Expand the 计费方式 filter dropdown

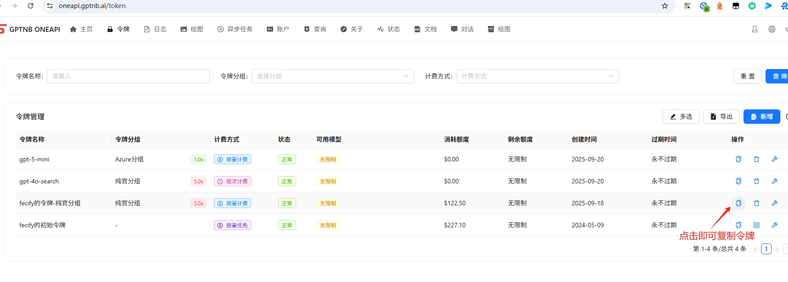click(x=537, y=76)
